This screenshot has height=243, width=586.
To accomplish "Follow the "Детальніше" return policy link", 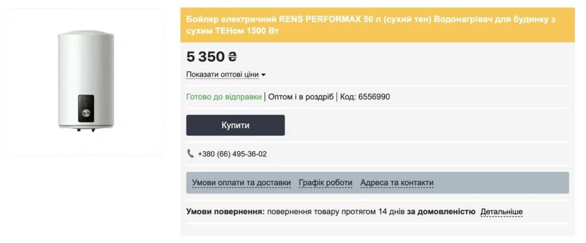I will 501,212.
